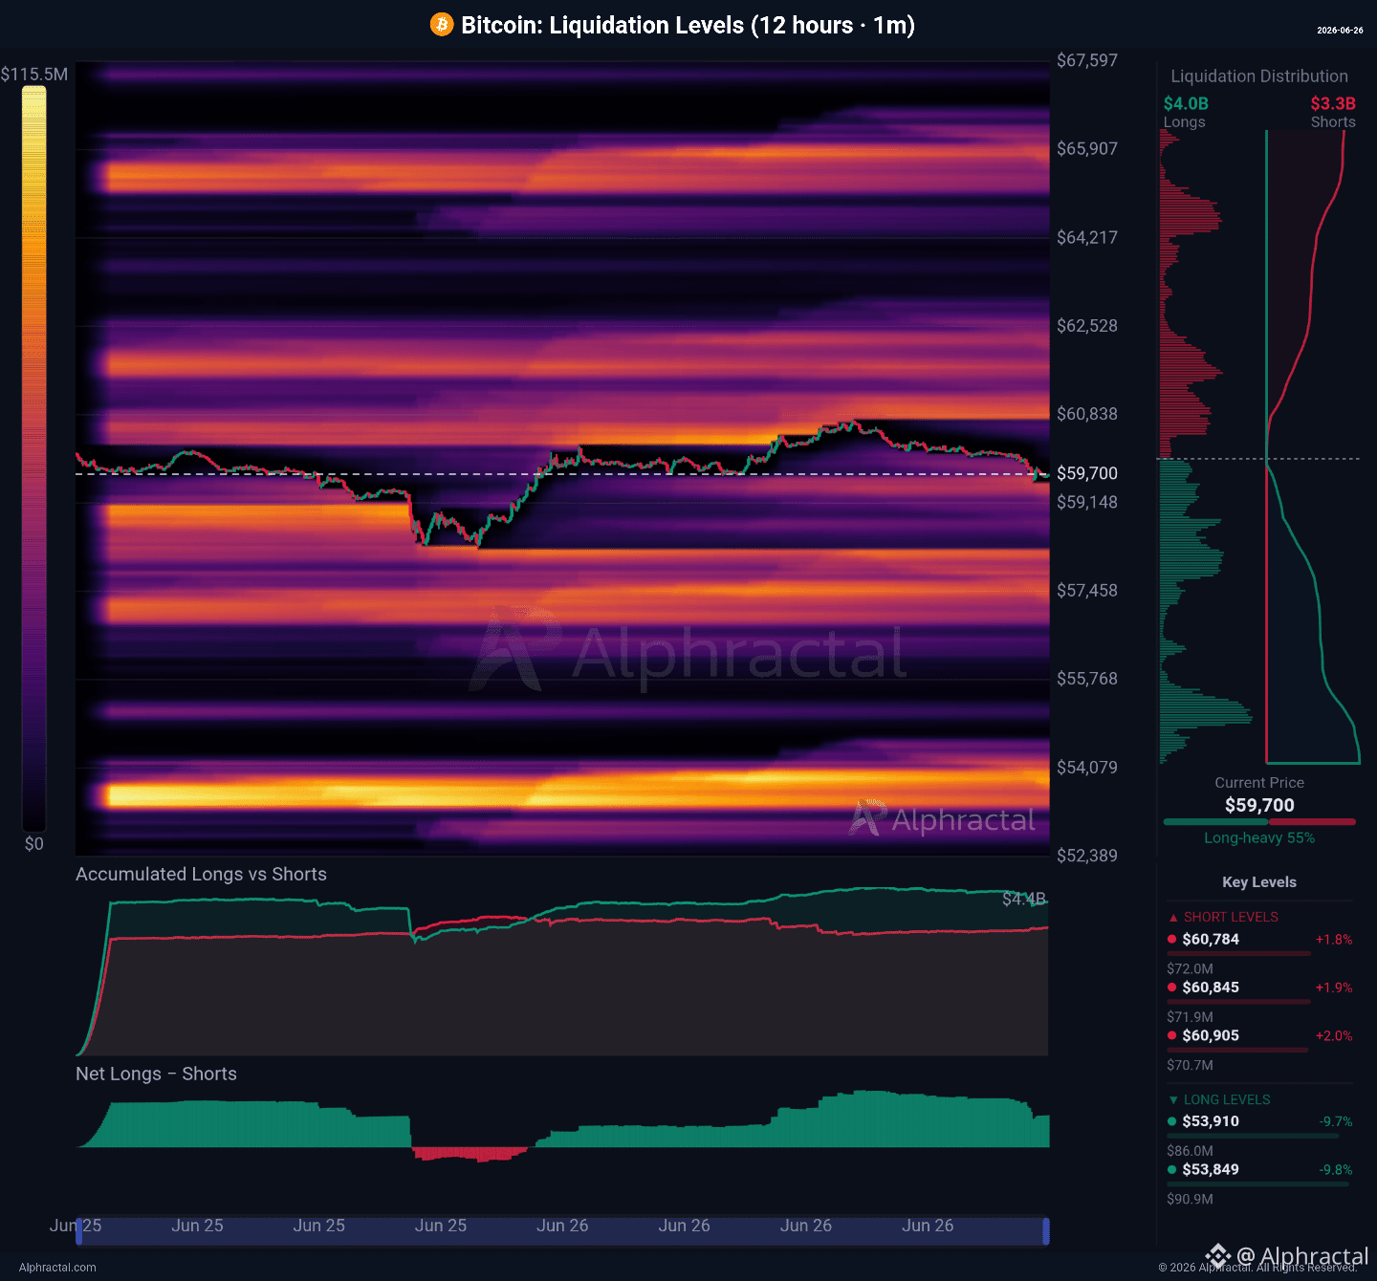The width and height of the screenshot is (1377, 1281).
Task: Click the red dot next to $60,784
Action: click(1172, 939)
